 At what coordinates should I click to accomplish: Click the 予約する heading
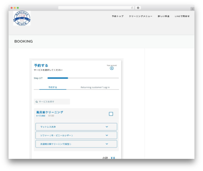(41, 65)
